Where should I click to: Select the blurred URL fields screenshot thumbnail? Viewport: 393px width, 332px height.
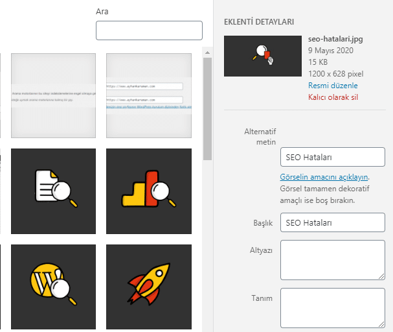tap(149, 95)
